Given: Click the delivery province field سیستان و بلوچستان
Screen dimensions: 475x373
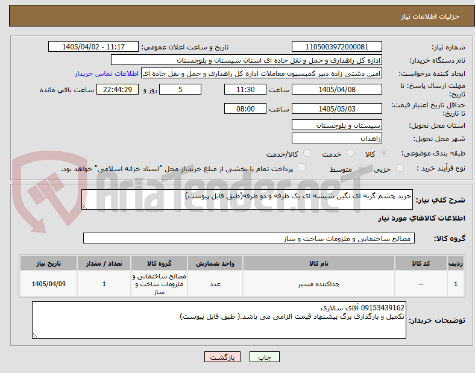Looking at the screenshot, I should coord(337,125).
